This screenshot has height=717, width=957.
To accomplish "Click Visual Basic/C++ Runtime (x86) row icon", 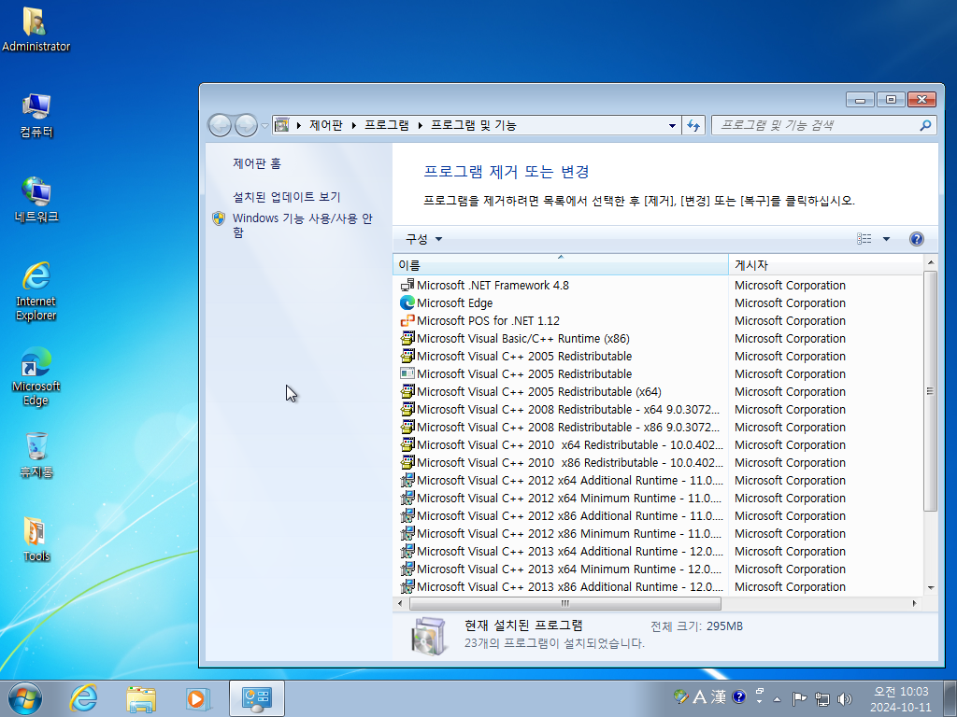I will (x=407, y=338).
